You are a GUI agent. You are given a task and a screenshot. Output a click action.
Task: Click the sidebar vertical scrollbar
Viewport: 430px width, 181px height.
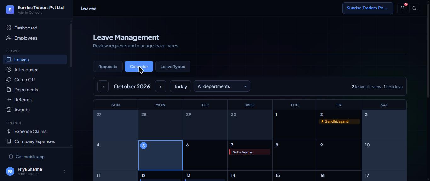(x=71, y=45)
